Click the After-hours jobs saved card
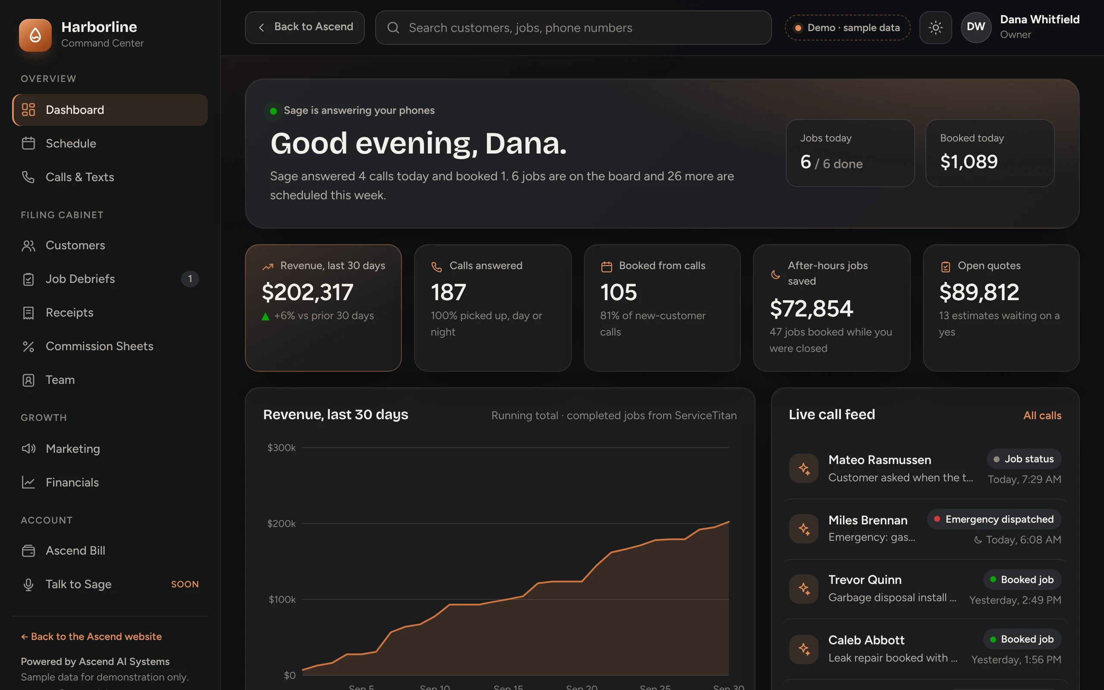1104x690 pixels. (x=831, y=308)
